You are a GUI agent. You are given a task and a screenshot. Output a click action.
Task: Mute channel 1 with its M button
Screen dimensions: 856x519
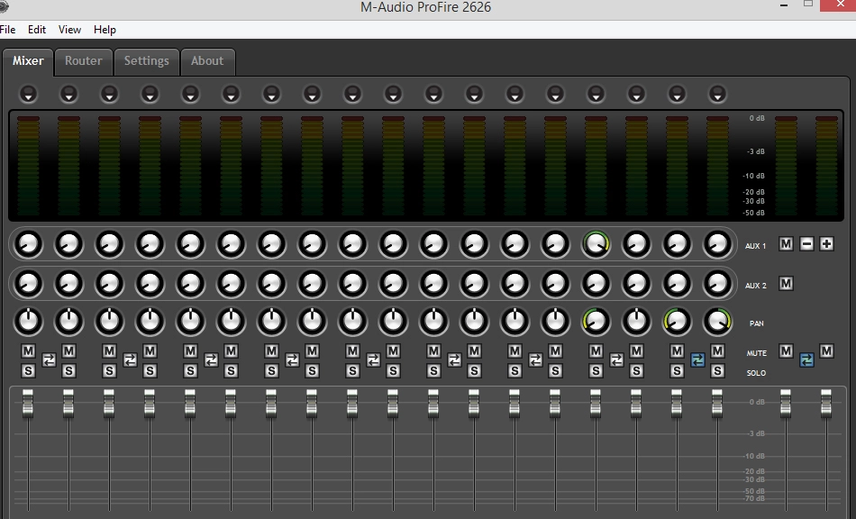point(29,351)
